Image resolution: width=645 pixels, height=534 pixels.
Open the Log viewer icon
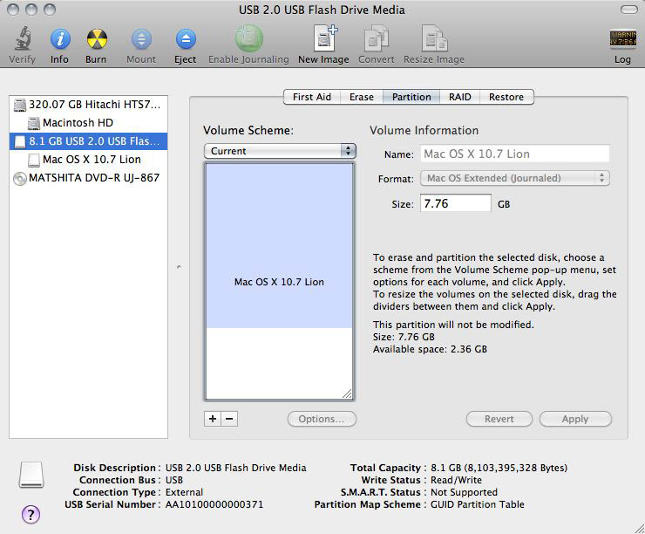(x=623, y=39)
